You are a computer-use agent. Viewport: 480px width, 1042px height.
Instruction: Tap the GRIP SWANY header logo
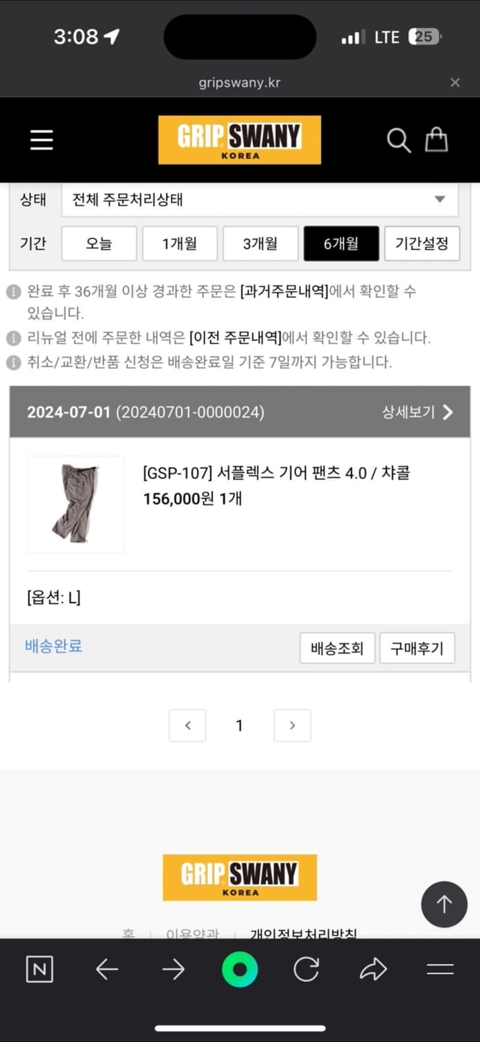pos(239,139)
